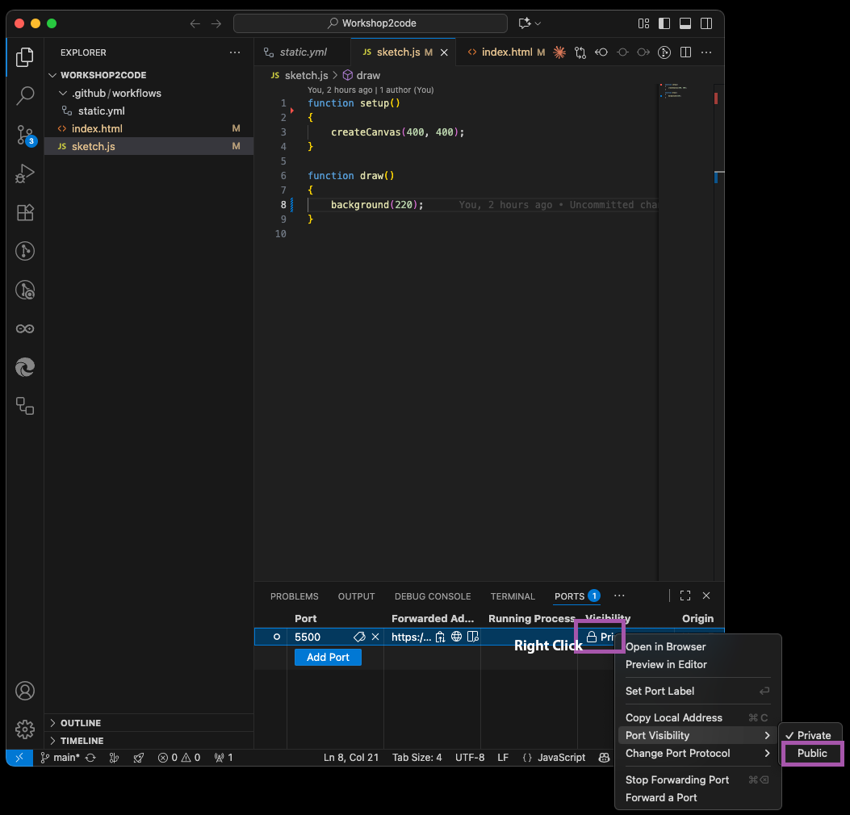This screenshot has height=815, width=850.
Task: Open Explorer Views and More Actions menu
Action: click(x=235, y=52)
